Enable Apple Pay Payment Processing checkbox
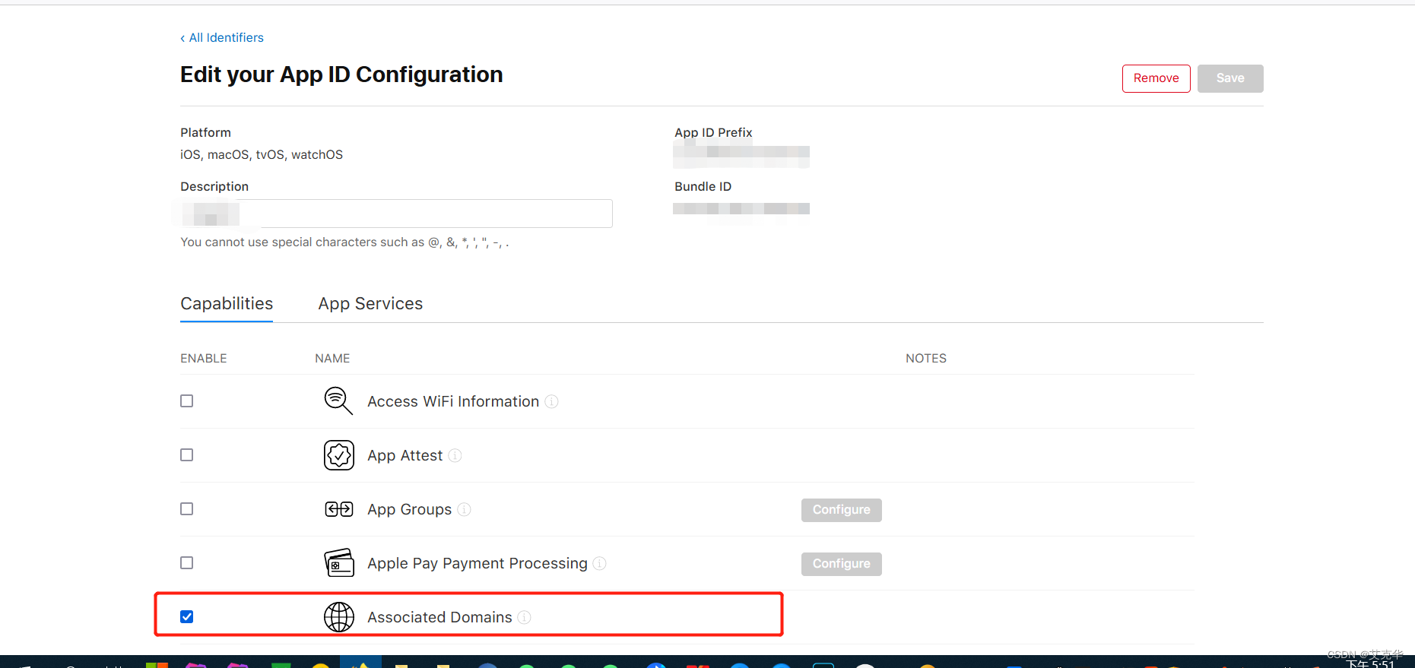 pos(187,563)
